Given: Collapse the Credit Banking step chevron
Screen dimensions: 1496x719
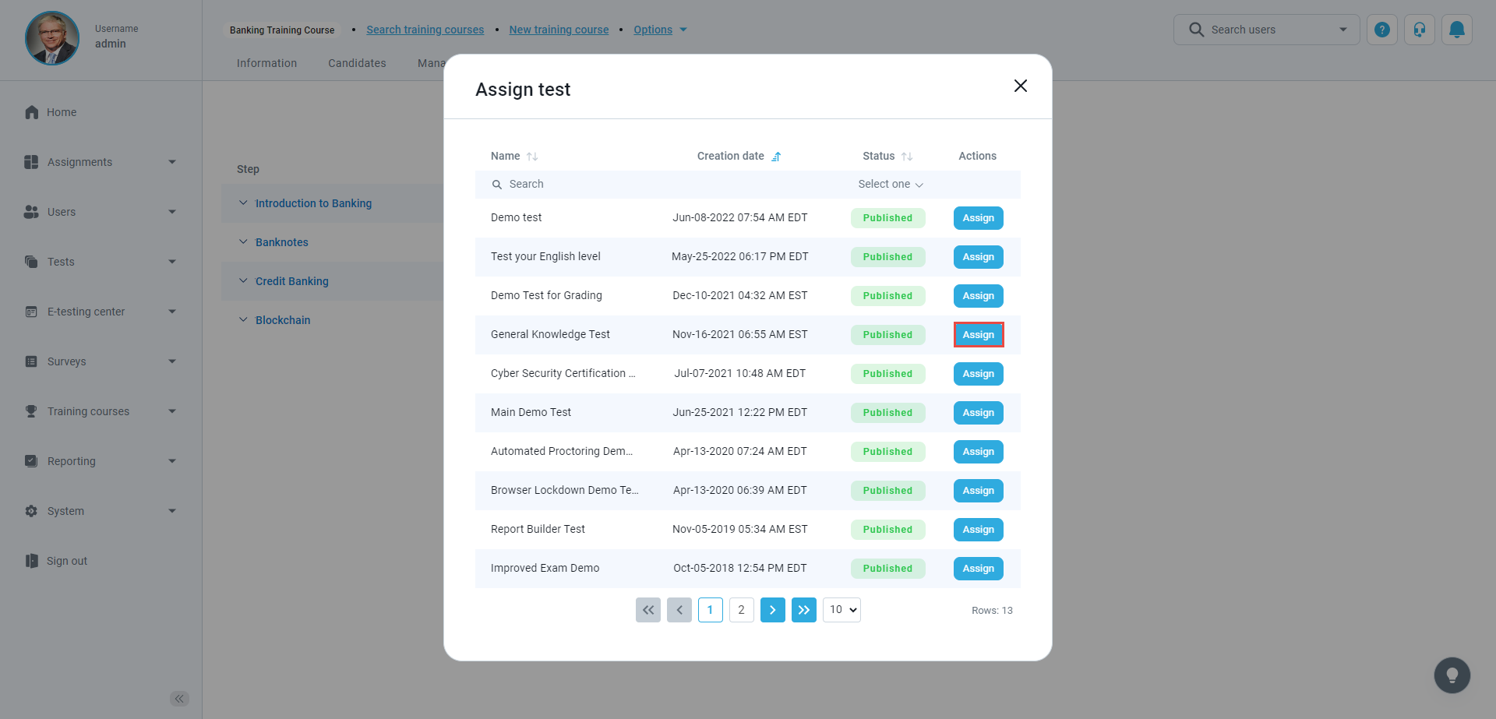Looking at the screenshot, I should coord(243,281).
